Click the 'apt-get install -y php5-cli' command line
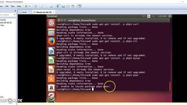Image resolution: width=187 pixels, height=105 pixels. tap(97, 41)
